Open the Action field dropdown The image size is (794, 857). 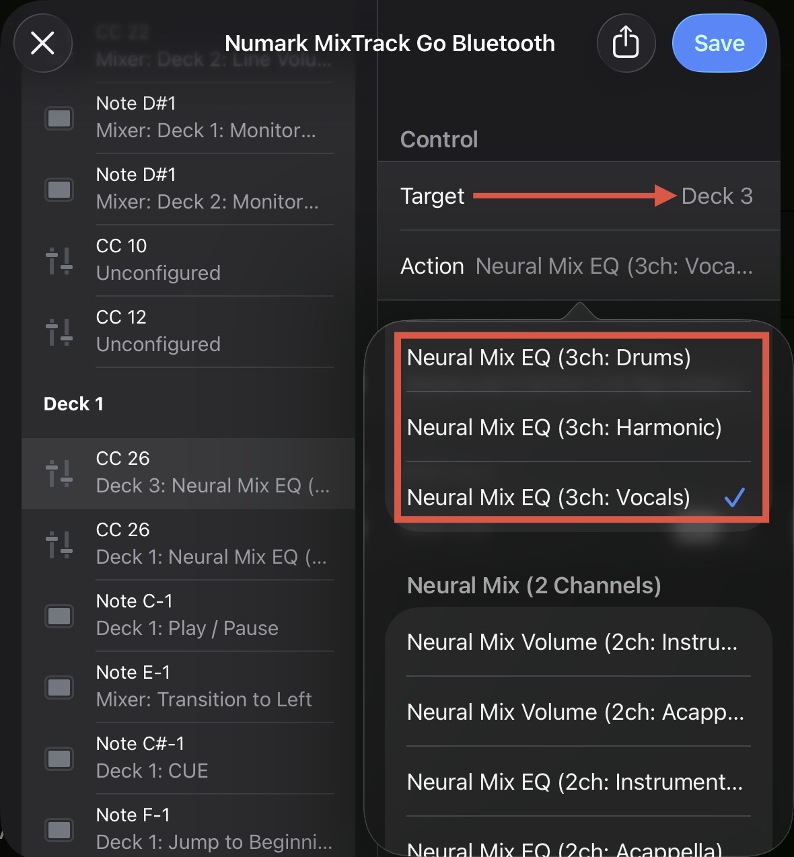(x=579, y=266)
